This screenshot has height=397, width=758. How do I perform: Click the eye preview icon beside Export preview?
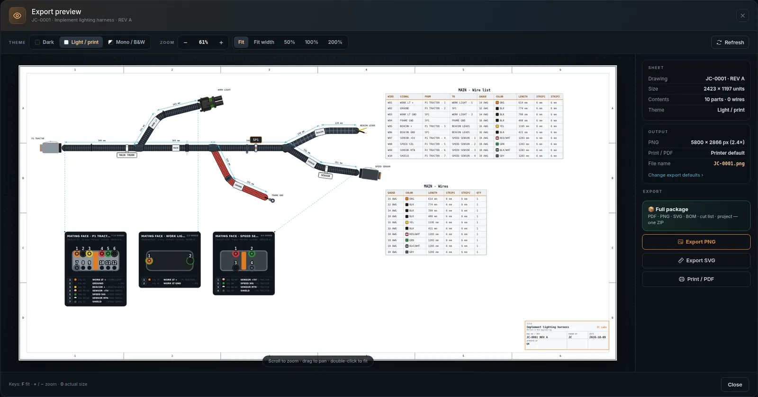[x=18, y=16]
